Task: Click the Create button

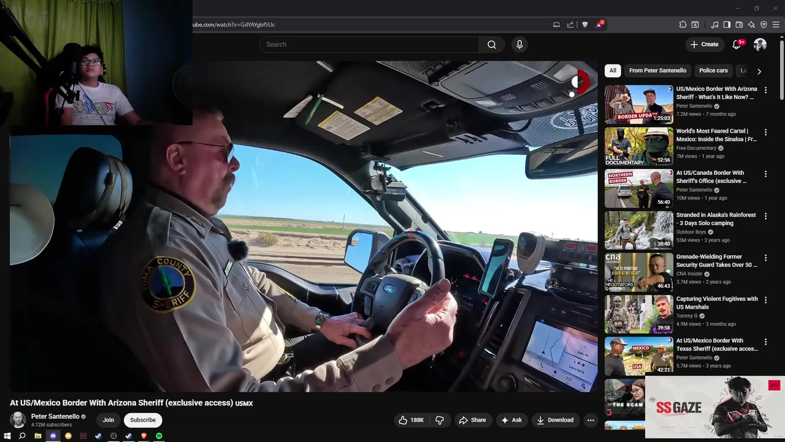Action: [x=704, y=44]
